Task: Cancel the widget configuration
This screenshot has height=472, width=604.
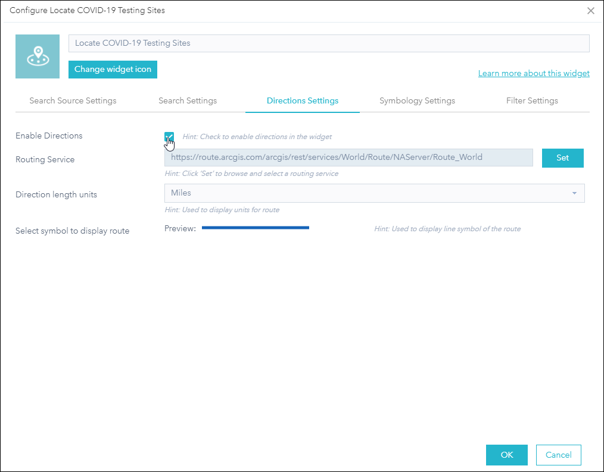Action: (558, 455)
